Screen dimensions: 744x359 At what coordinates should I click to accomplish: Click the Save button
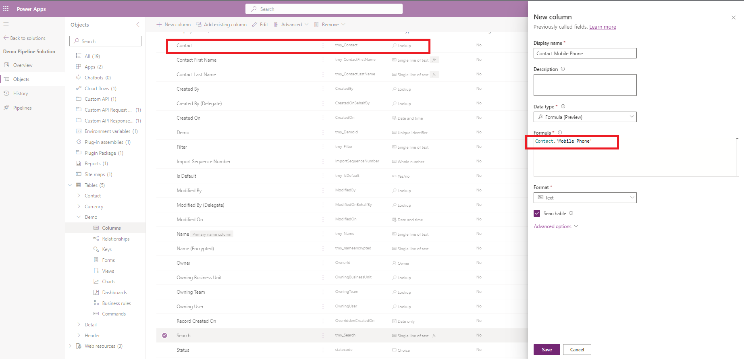547,349
